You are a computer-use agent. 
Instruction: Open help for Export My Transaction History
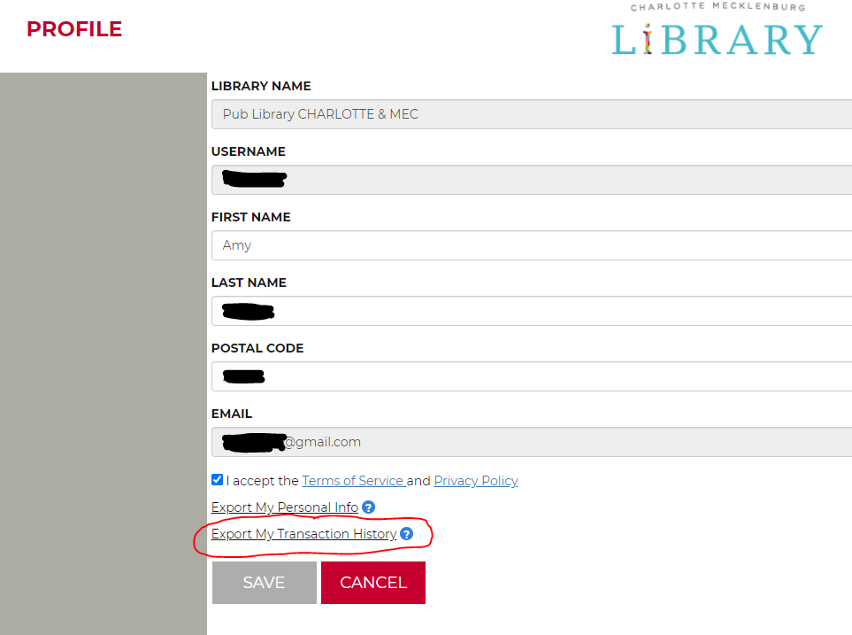[406, 534]
